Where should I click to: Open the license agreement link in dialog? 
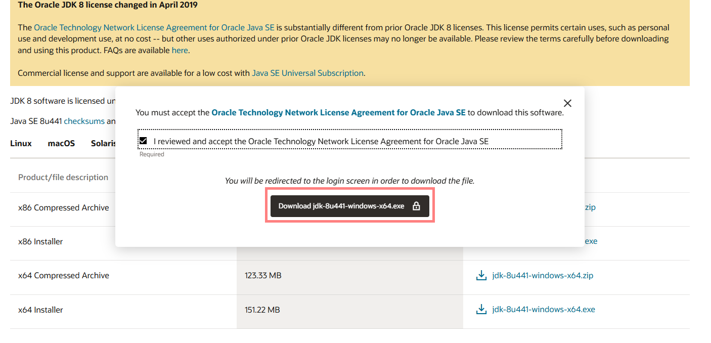point(338,112)
